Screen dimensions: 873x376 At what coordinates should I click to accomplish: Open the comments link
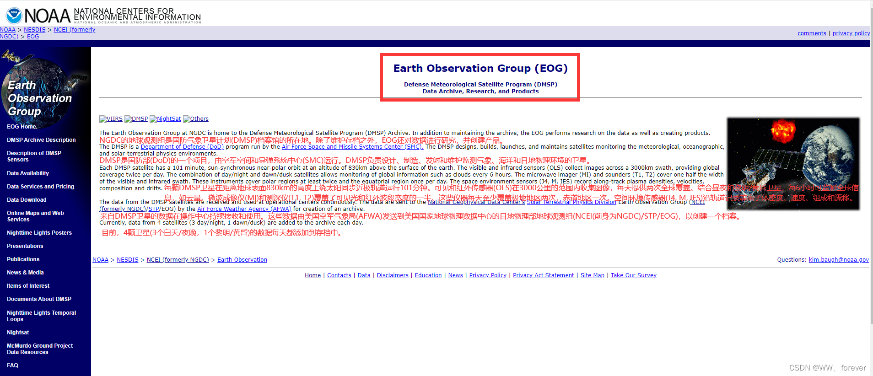812,33
